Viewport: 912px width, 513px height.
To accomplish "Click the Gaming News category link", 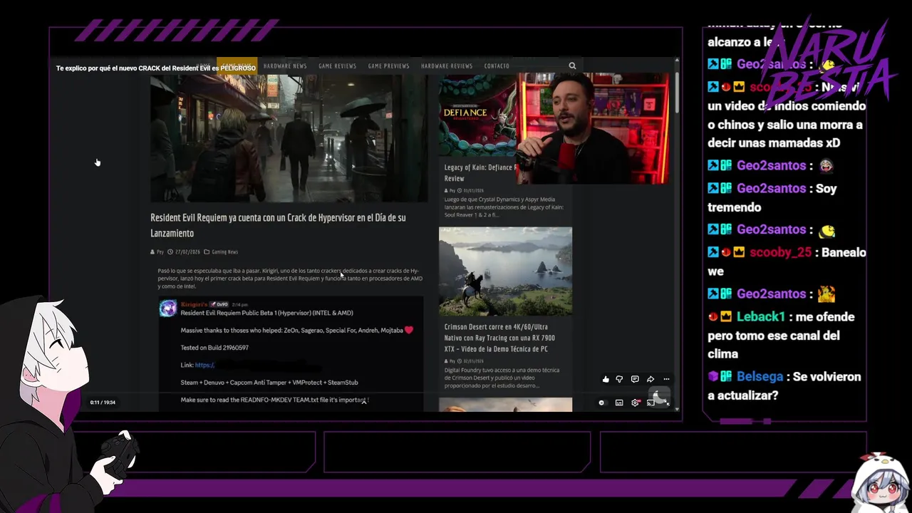I will tap(224, 252).
